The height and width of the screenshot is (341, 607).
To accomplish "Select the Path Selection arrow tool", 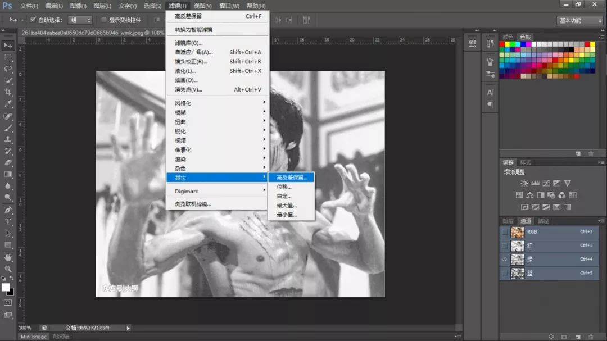I will click(x=8, y=233).
